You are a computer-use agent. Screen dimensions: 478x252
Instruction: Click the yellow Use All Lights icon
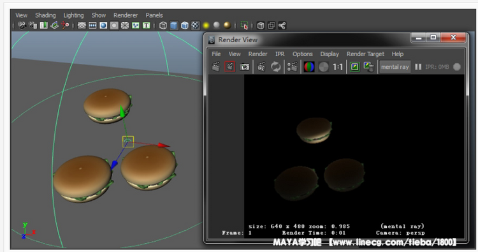click(x=206, y=26)
